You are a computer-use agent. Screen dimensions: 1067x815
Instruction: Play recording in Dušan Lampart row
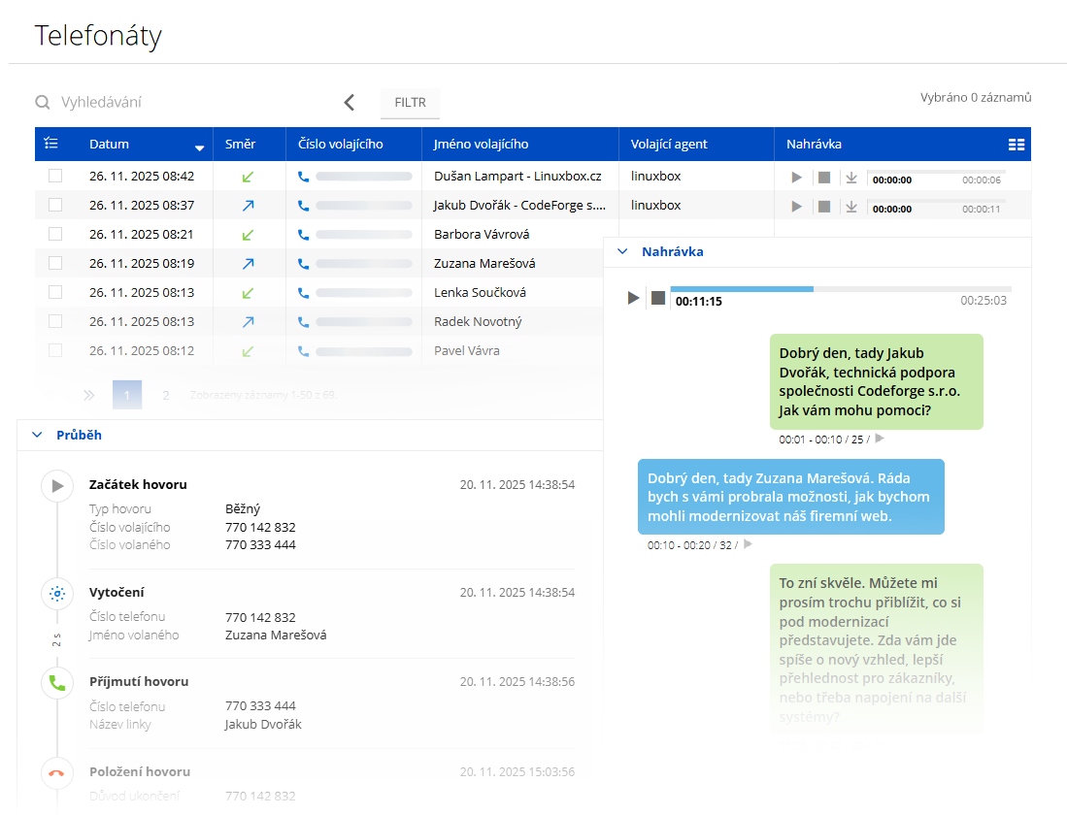(797, 178)
